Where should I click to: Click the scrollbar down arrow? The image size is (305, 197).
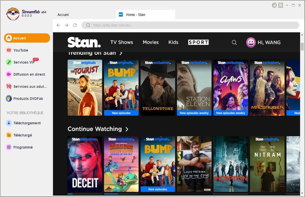(x=302, y=193)
